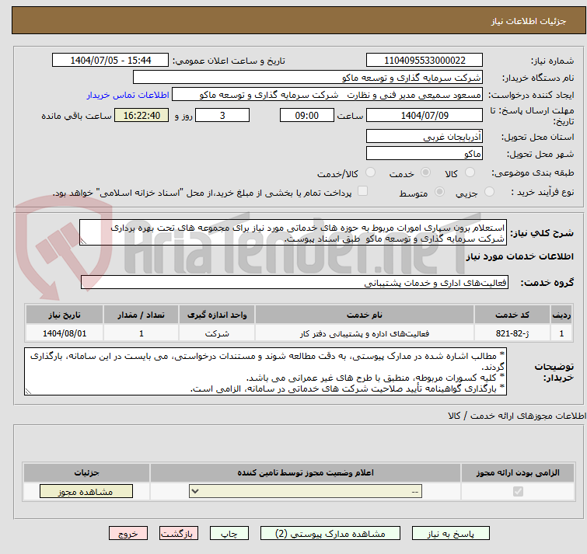
Task: Click the announcement date field 1404/07/05 - 15:44
Action: point(110,61)
